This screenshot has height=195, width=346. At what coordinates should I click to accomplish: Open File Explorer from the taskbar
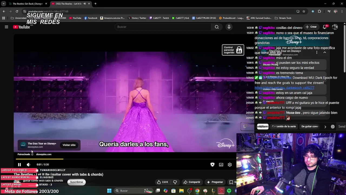tap(181, 191)
